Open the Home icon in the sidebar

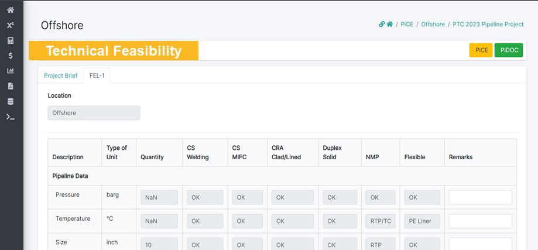pos(11,10)
